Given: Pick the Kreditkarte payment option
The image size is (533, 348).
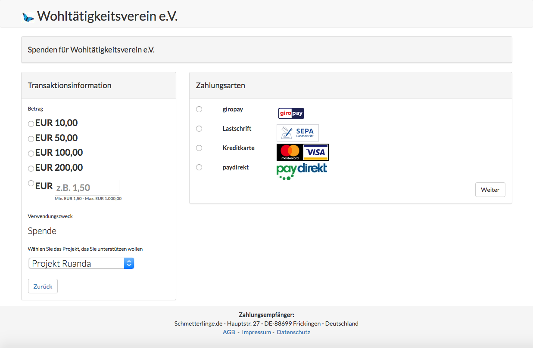Looking at the screenshot, I should point(199,148).
